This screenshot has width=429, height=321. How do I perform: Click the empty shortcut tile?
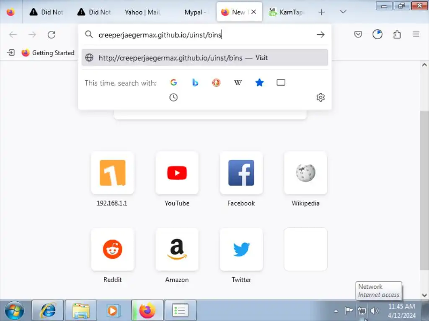305,250
